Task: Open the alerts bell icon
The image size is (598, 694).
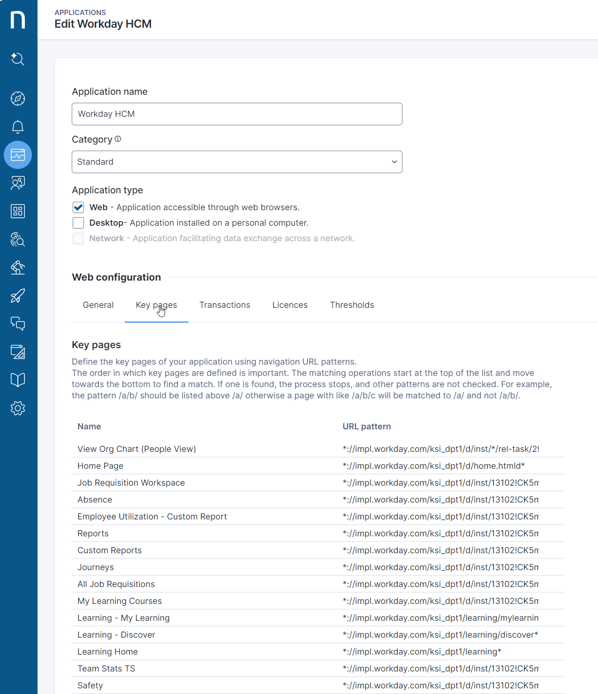Action: pos(18,127)
